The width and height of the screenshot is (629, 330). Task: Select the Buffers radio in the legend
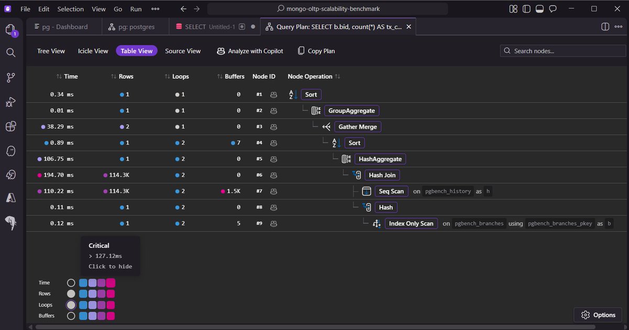(71, 316)
